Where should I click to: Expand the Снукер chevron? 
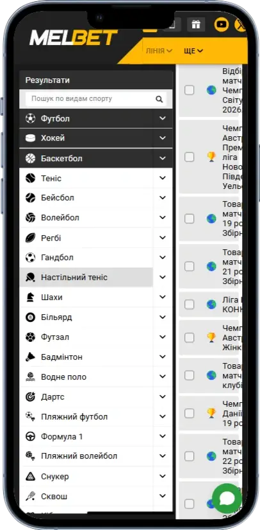tap(163, 476)
